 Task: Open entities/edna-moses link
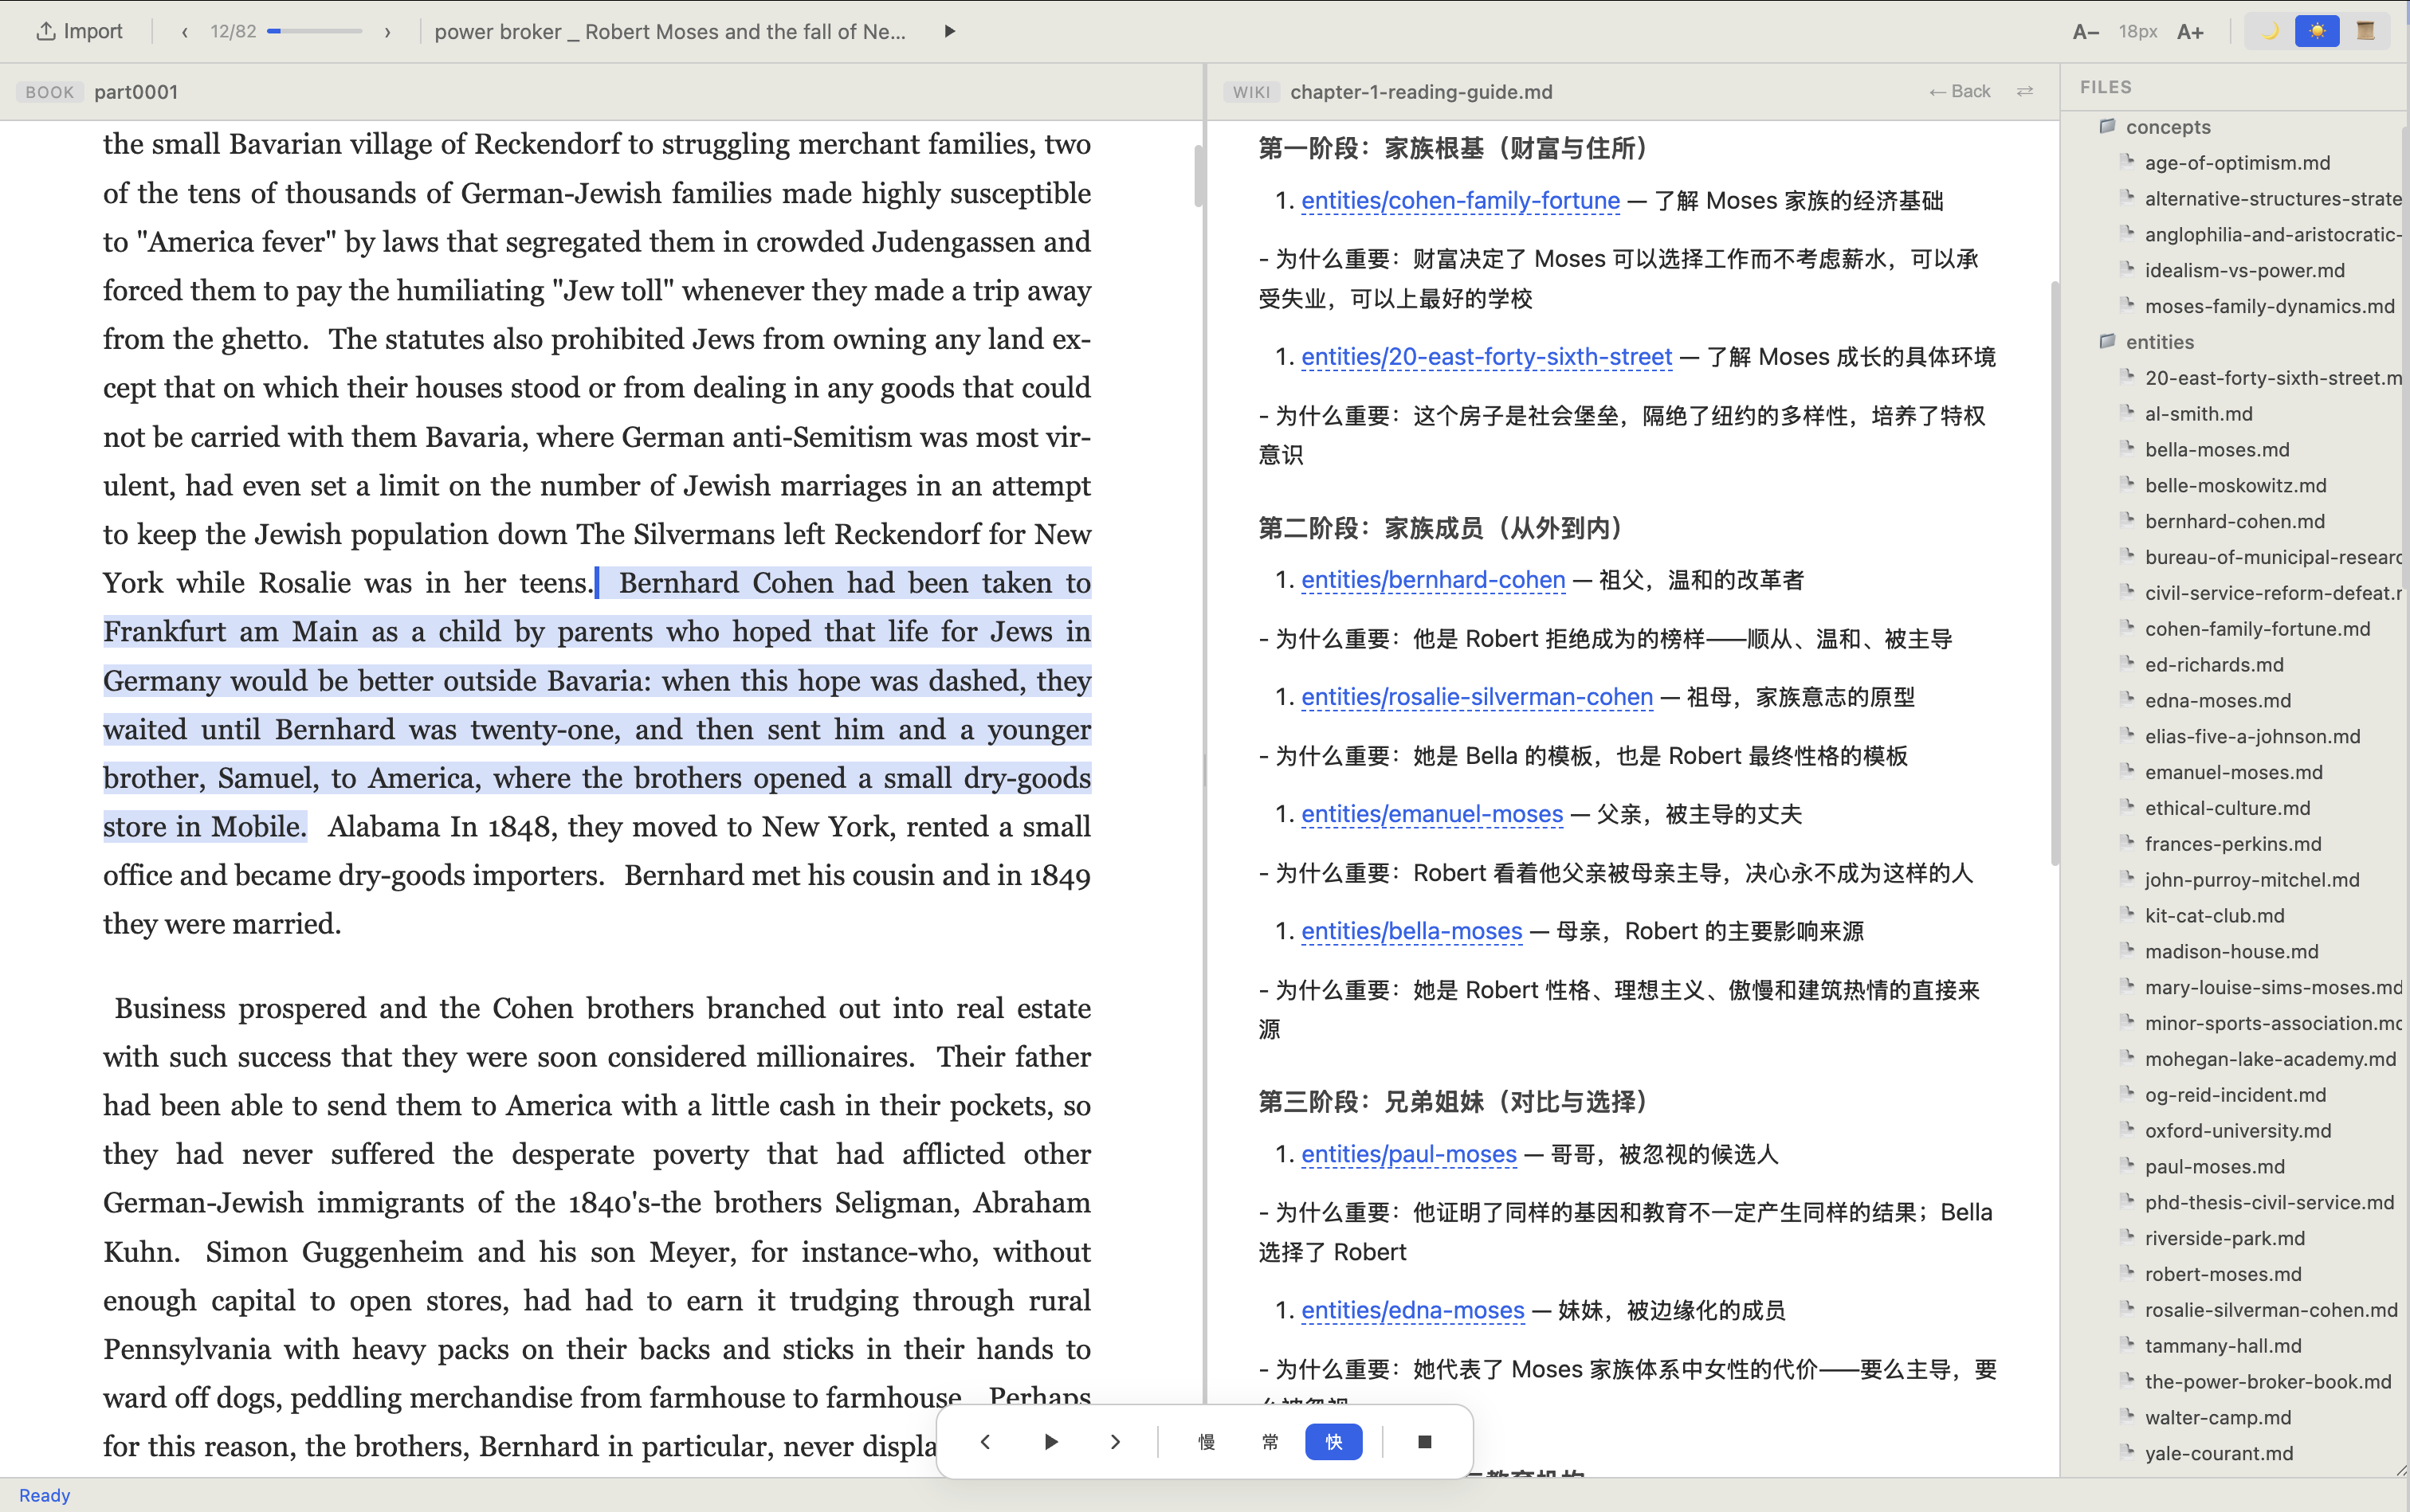[1412, 1310]
